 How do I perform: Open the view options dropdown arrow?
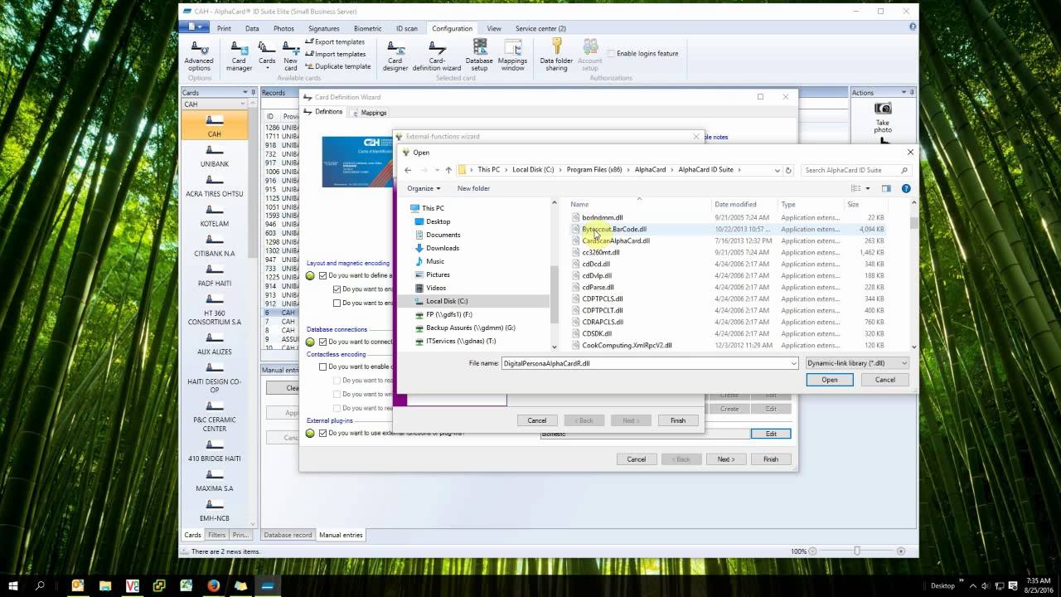[867, 188]
